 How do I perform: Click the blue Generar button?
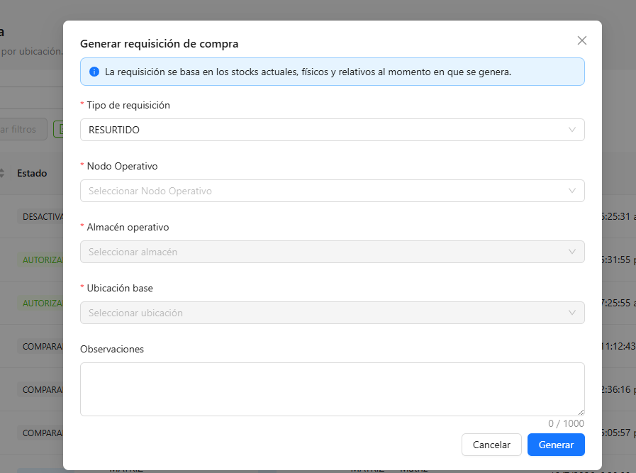pos(556,445)
